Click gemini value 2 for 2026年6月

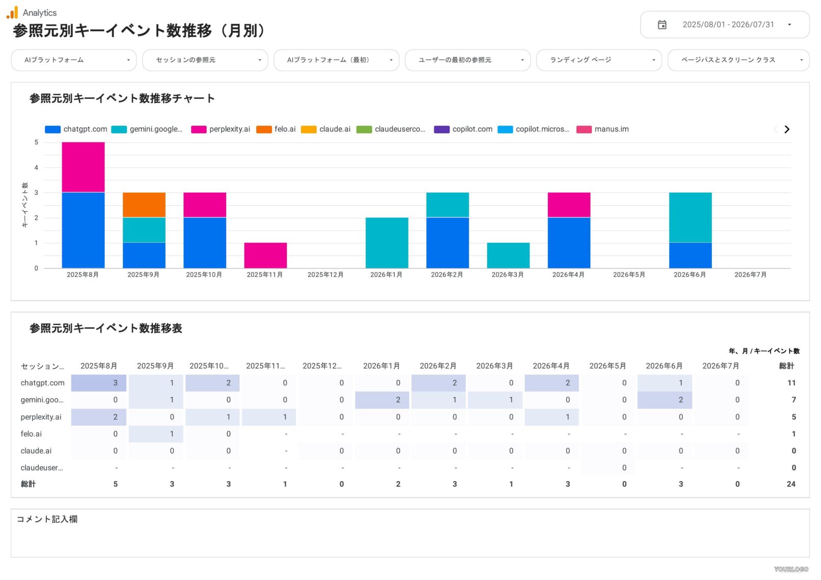665,400
